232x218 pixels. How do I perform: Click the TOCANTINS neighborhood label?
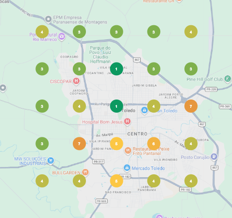tap(95, 73)
